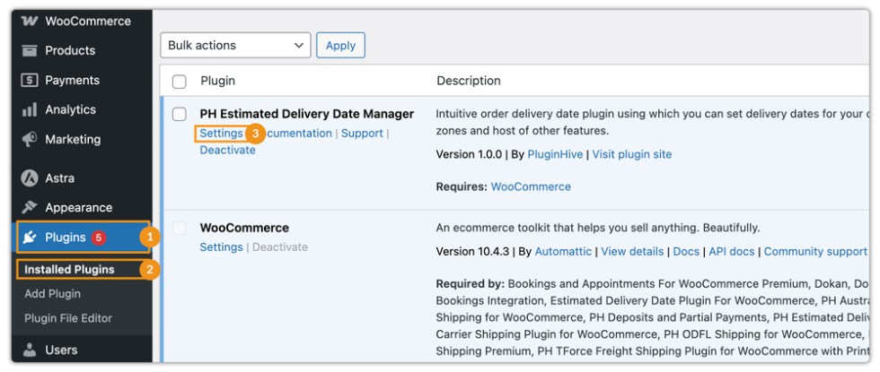The height and width of the screenshot is (372, 880).
Task: Click the Analytics bar chart icon
Action: click(x=29, y=109)
